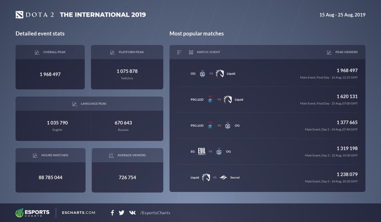Select 1 968 497 peak in OG vs Liquid row
The width and height of the screenshot is (381, 222).
pos(347,71)
